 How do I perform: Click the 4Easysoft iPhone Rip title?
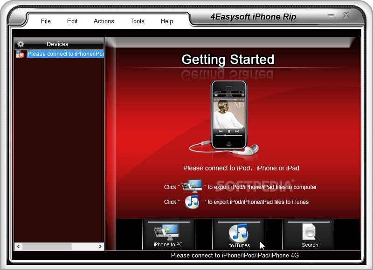[253, 17]
